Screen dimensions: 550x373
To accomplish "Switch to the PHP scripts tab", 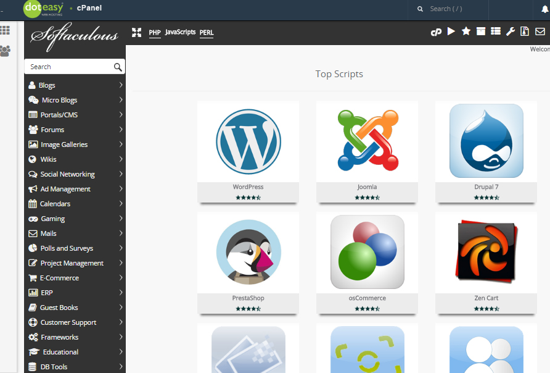I will click(155, 33).
